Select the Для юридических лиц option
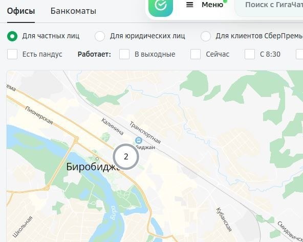Viewport: 303px width, 242px height. 100,36
